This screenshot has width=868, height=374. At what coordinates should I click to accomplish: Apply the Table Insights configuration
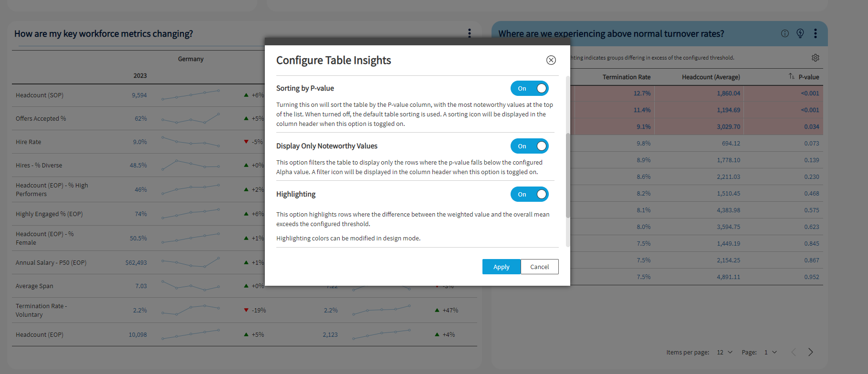(501, 267)
